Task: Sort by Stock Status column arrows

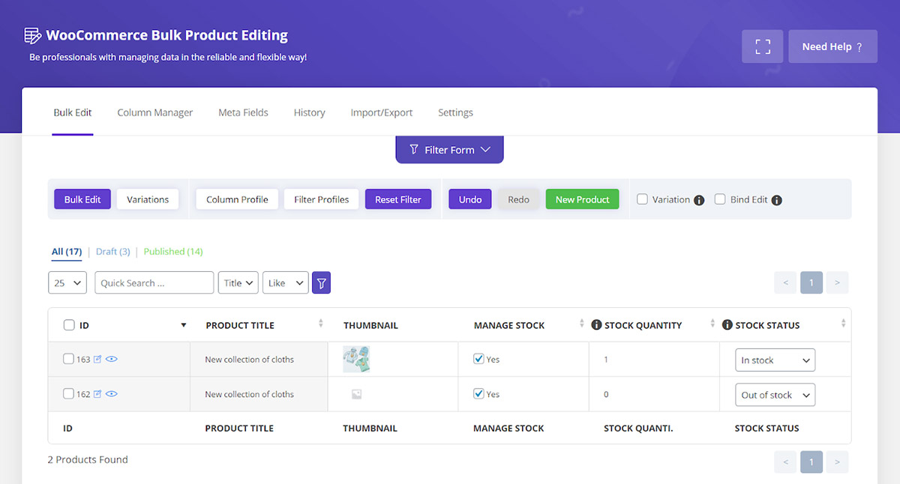Action: [x=843, y=324]
